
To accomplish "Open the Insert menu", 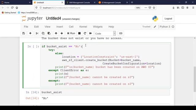I will click(x=60, y=27).
